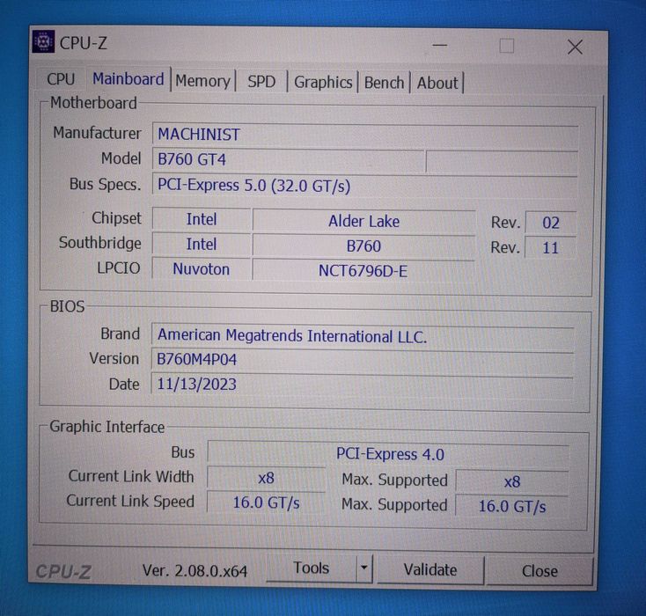
Task: Click the Intel value in Chipset row
Action: click(x=202, y=219)
